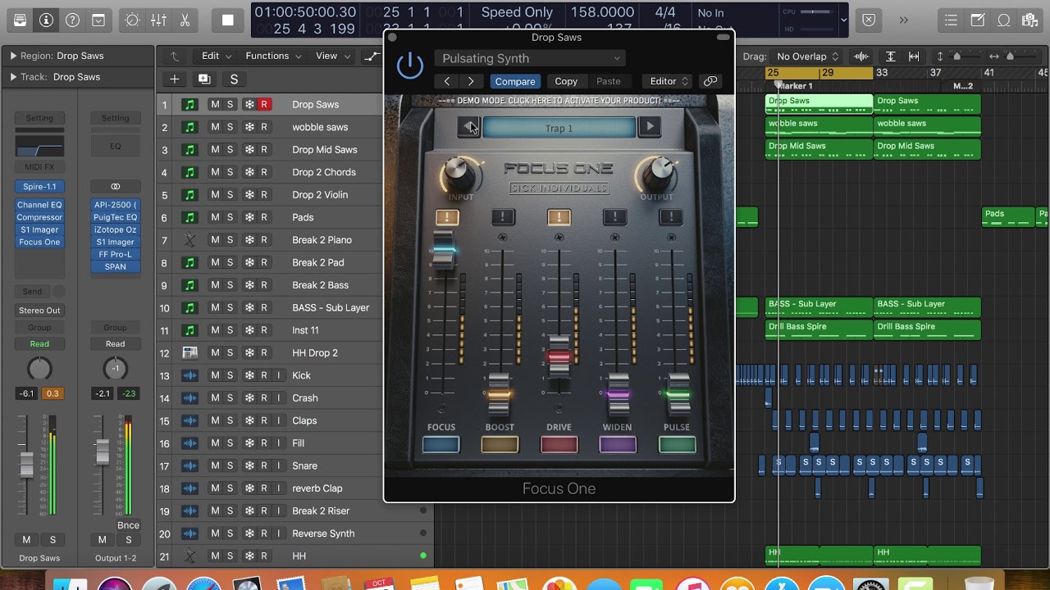Screen dimensions: 1050x590
Task: Click the add track plus button
Action: 174,79
